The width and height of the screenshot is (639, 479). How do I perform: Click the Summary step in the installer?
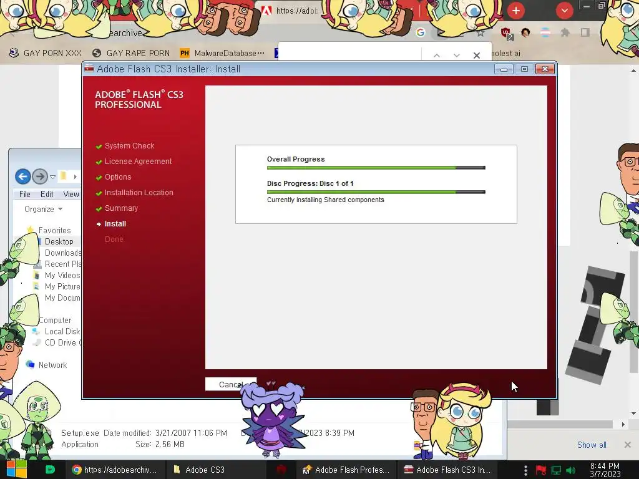click(121, 208)
